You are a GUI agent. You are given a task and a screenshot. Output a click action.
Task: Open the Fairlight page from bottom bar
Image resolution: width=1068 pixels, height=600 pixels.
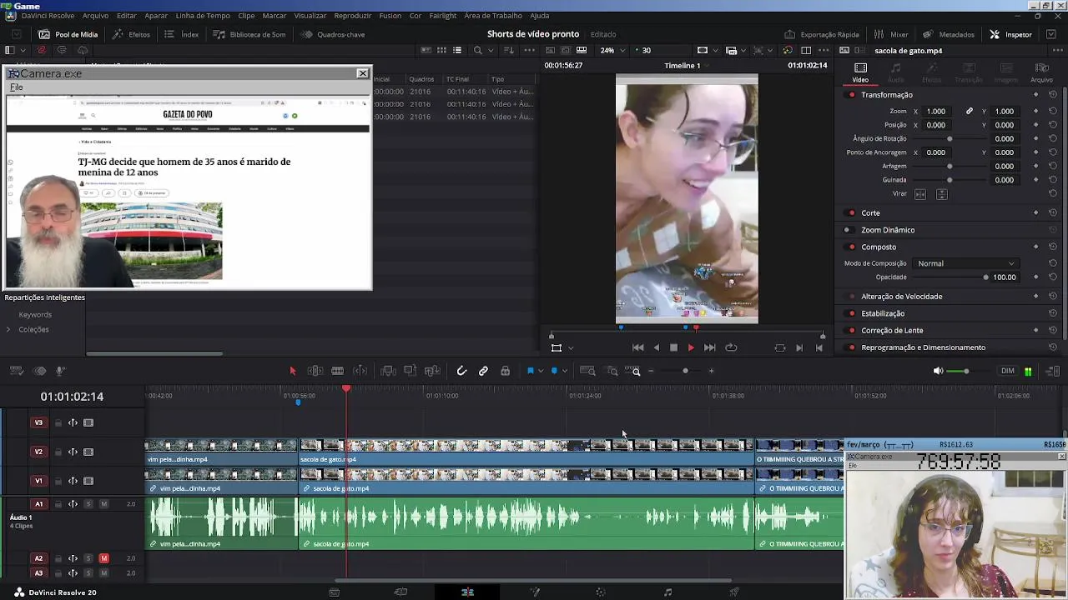667,592
